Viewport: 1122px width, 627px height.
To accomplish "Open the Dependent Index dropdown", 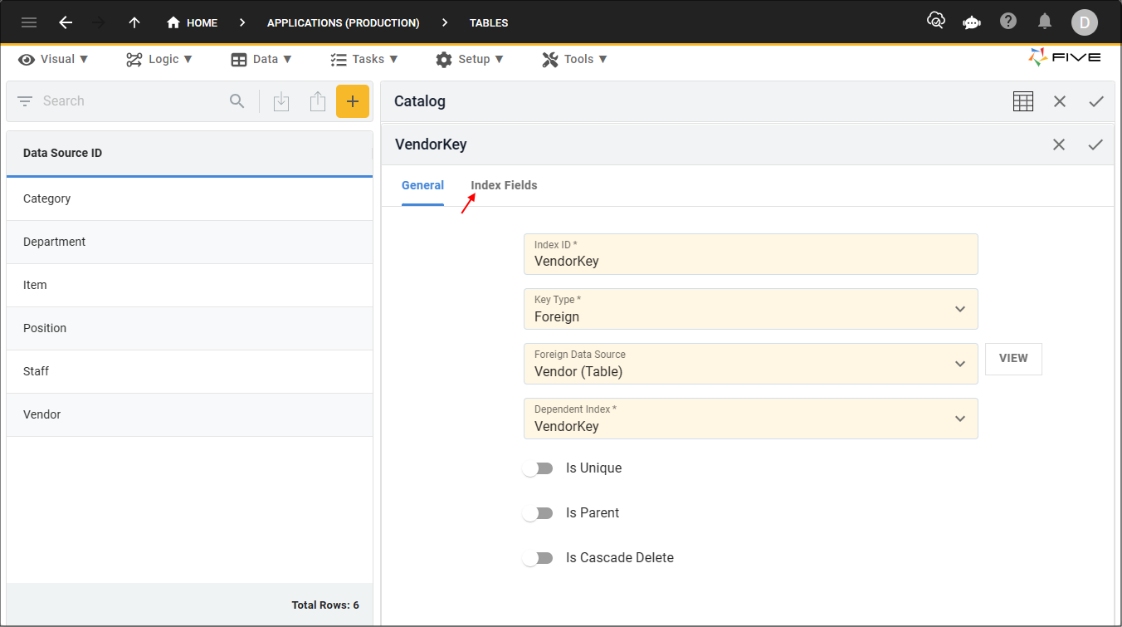I will tap(750, 419).
